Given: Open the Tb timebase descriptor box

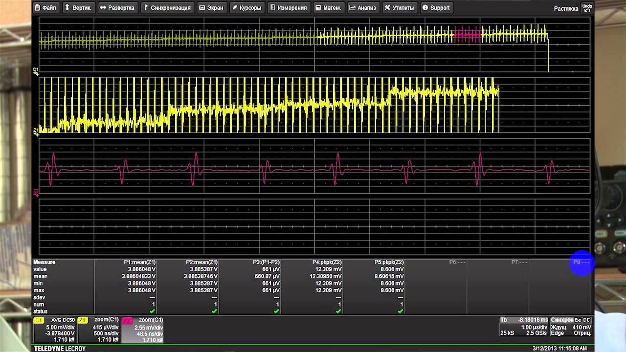Looking at the screenshot, I should tap(524, 327).
